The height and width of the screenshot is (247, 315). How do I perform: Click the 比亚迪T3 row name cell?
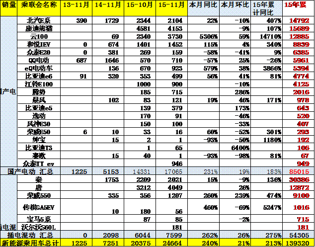[x=39, y=148]
